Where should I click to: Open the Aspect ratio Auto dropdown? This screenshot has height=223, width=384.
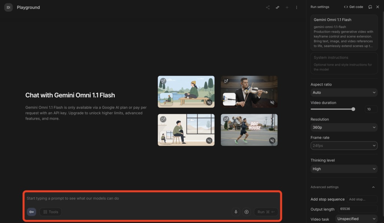pyautogui.click(x=344, y=92)
